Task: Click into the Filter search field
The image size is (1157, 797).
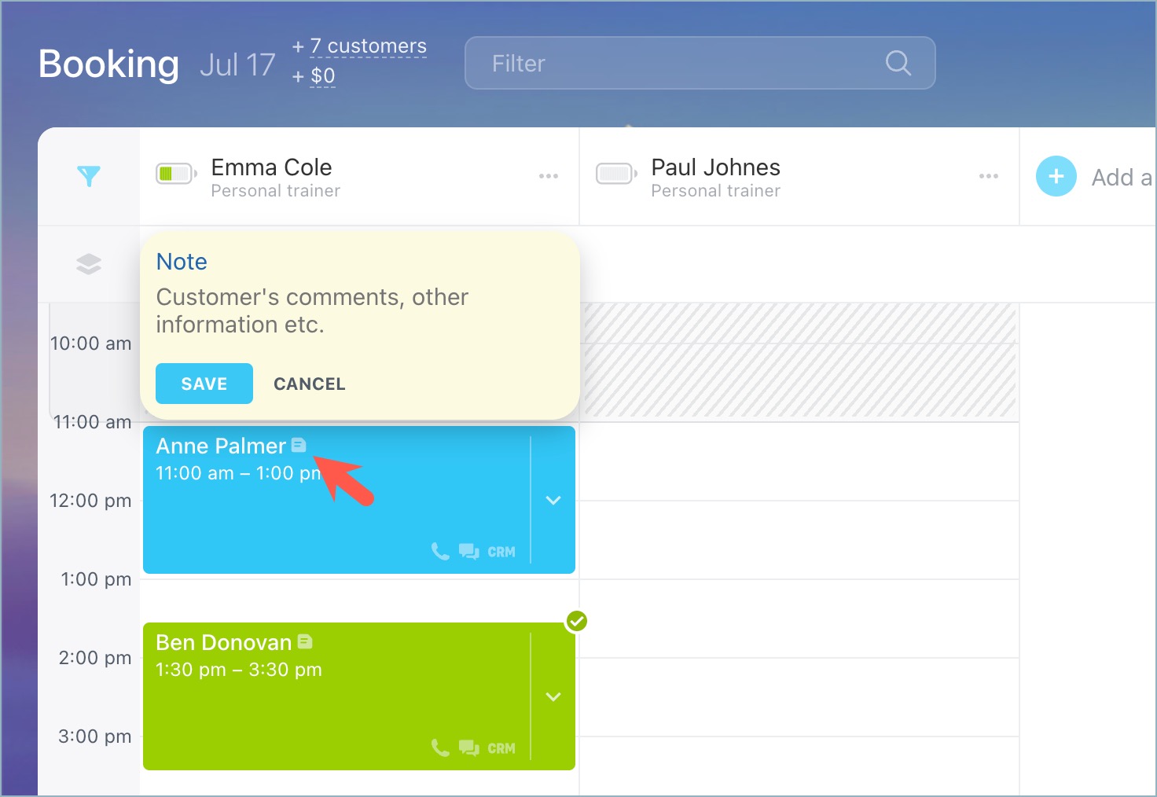Action: pos(676,63)
